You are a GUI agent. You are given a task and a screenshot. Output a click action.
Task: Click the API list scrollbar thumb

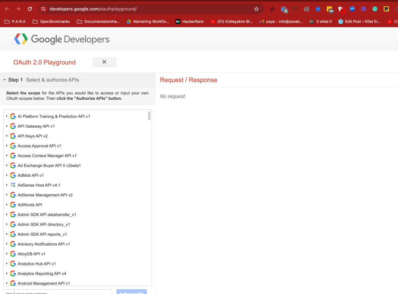(149, 116)
